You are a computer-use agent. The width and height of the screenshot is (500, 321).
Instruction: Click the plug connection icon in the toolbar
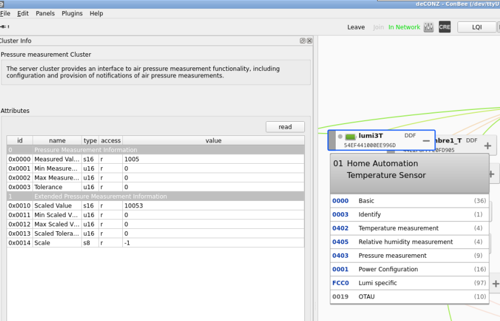(5, 27)
